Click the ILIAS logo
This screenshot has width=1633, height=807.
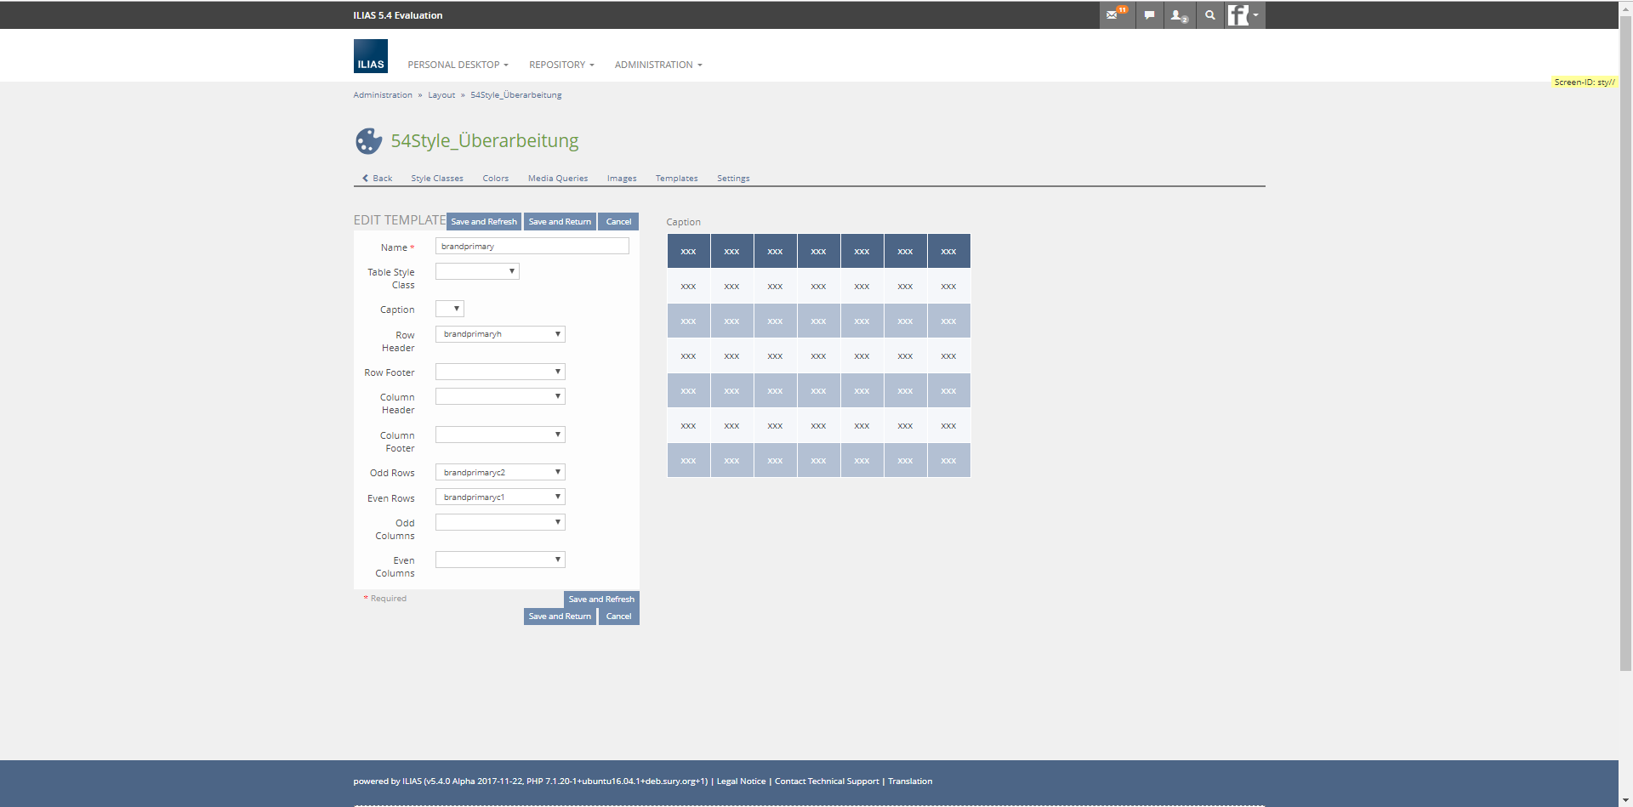[x=370, y=56]
